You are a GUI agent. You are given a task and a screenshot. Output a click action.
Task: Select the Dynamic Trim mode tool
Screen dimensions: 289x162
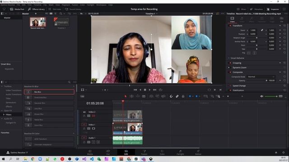138,96
